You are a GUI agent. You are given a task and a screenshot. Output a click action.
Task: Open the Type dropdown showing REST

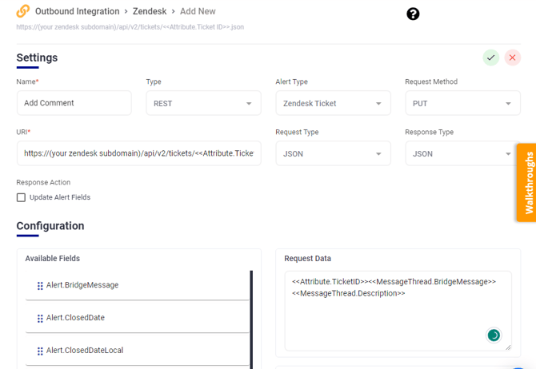point(203,103)
